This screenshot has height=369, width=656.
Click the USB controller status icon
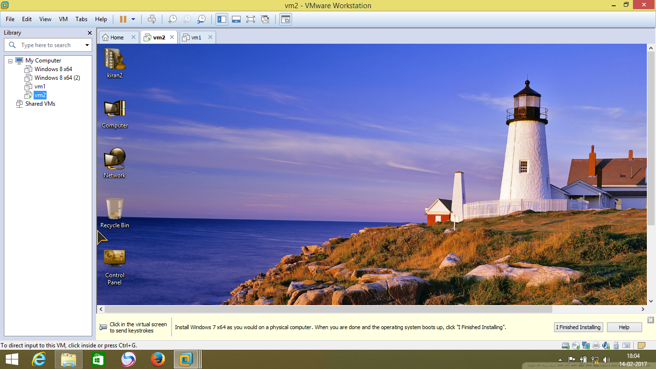(x=616, y=345)
